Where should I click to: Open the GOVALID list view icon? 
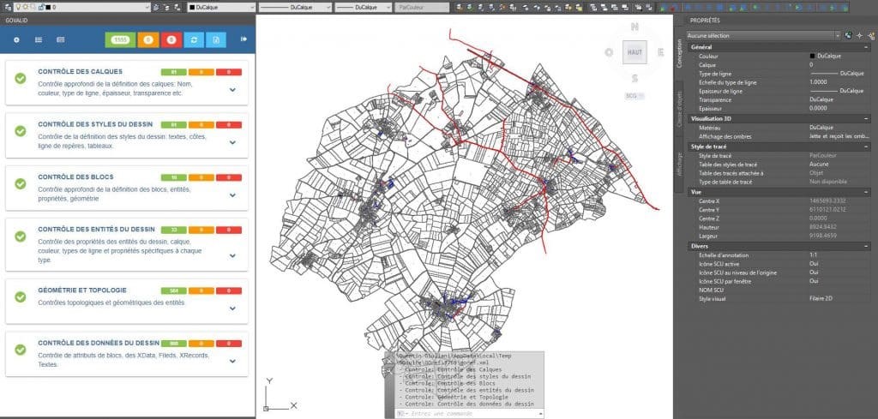[x=39, y=39]
